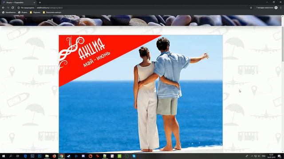Bookmark this page with the star icon
The image size is (284, 159).
click(x=251, y=8)
